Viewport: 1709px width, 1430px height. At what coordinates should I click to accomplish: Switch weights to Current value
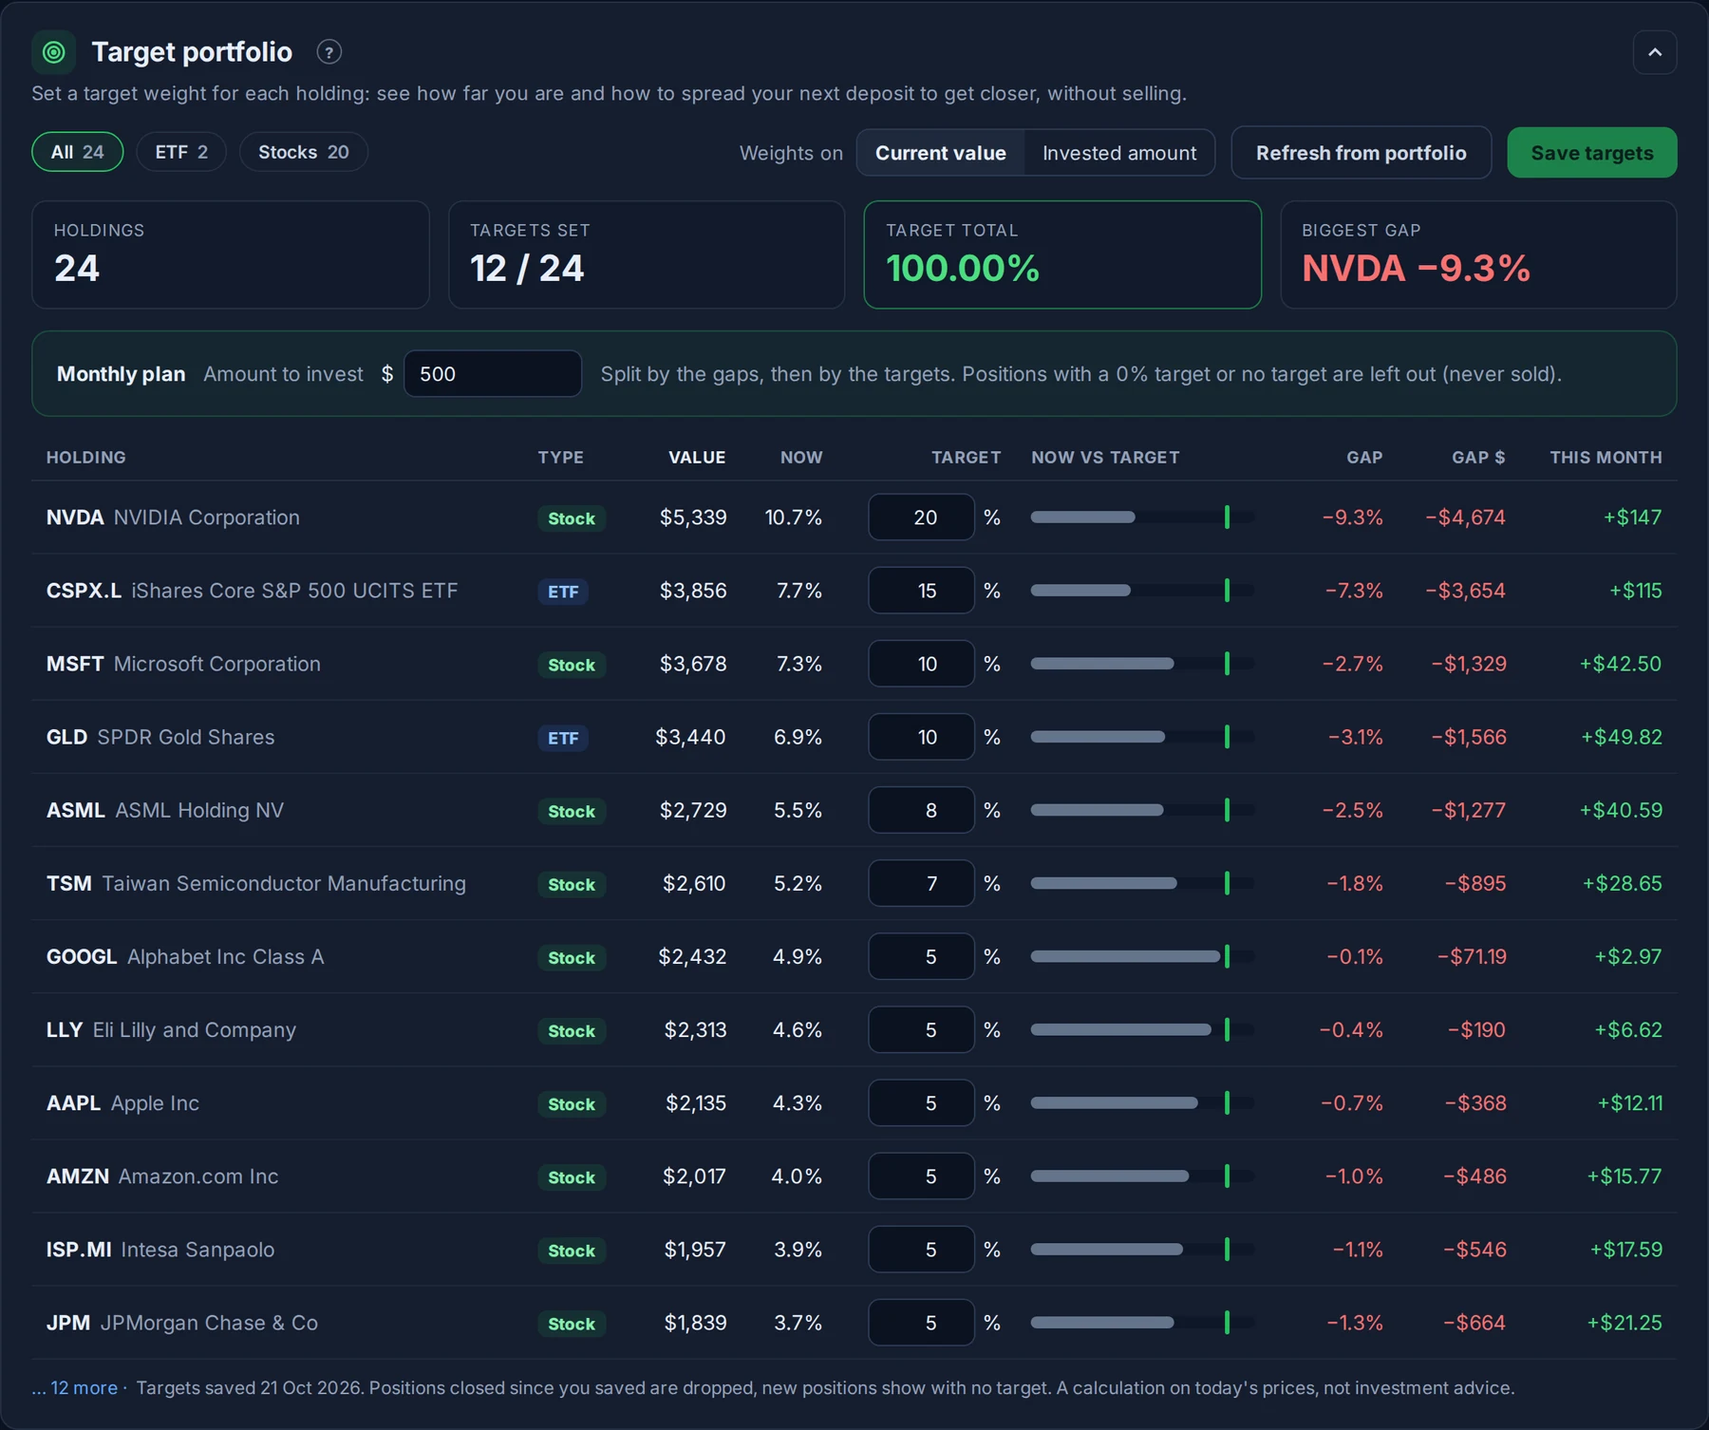pyautogui.click(x=941, y=153)
